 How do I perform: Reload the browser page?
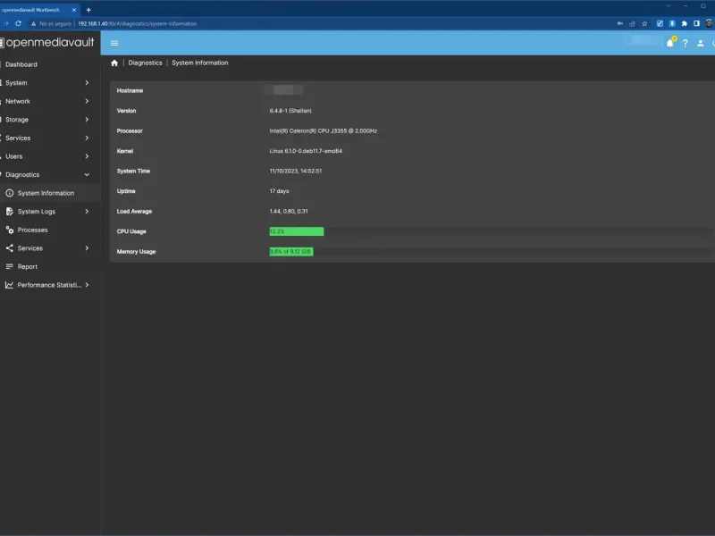(x=18, y=24)
